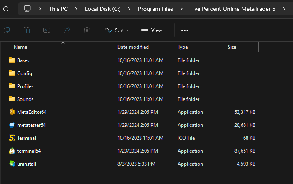Viewport: 293px width, 184px height.
Task: Sort by the Name column header
Action: pyautogui.click(x=20, y=47)
